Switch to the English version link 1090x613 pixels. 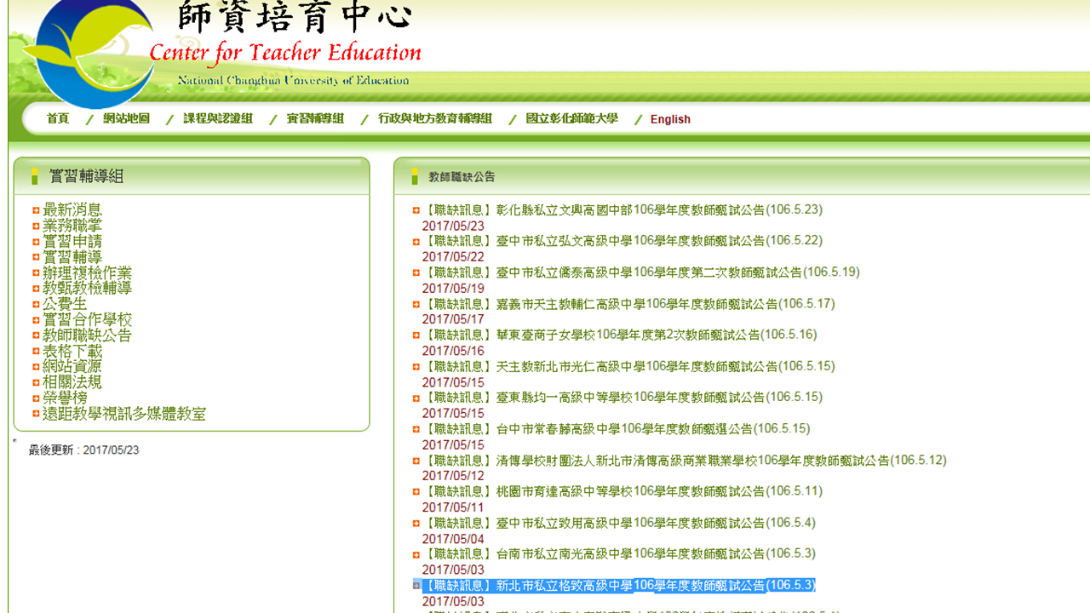click(670, 119)
